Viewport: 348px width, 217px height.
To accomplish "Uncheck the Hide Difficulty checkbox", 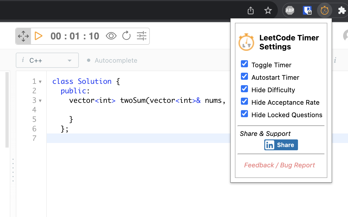I will tap(244, 89).
